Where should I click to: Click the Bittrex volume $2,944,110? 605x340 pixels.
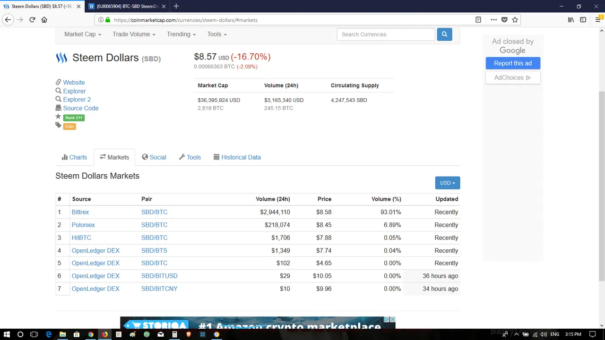(x=275, y=212)
